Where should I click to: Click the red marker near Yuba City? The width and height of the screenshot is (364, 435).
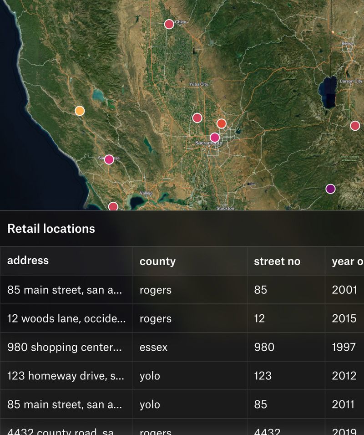click(197, 117)
